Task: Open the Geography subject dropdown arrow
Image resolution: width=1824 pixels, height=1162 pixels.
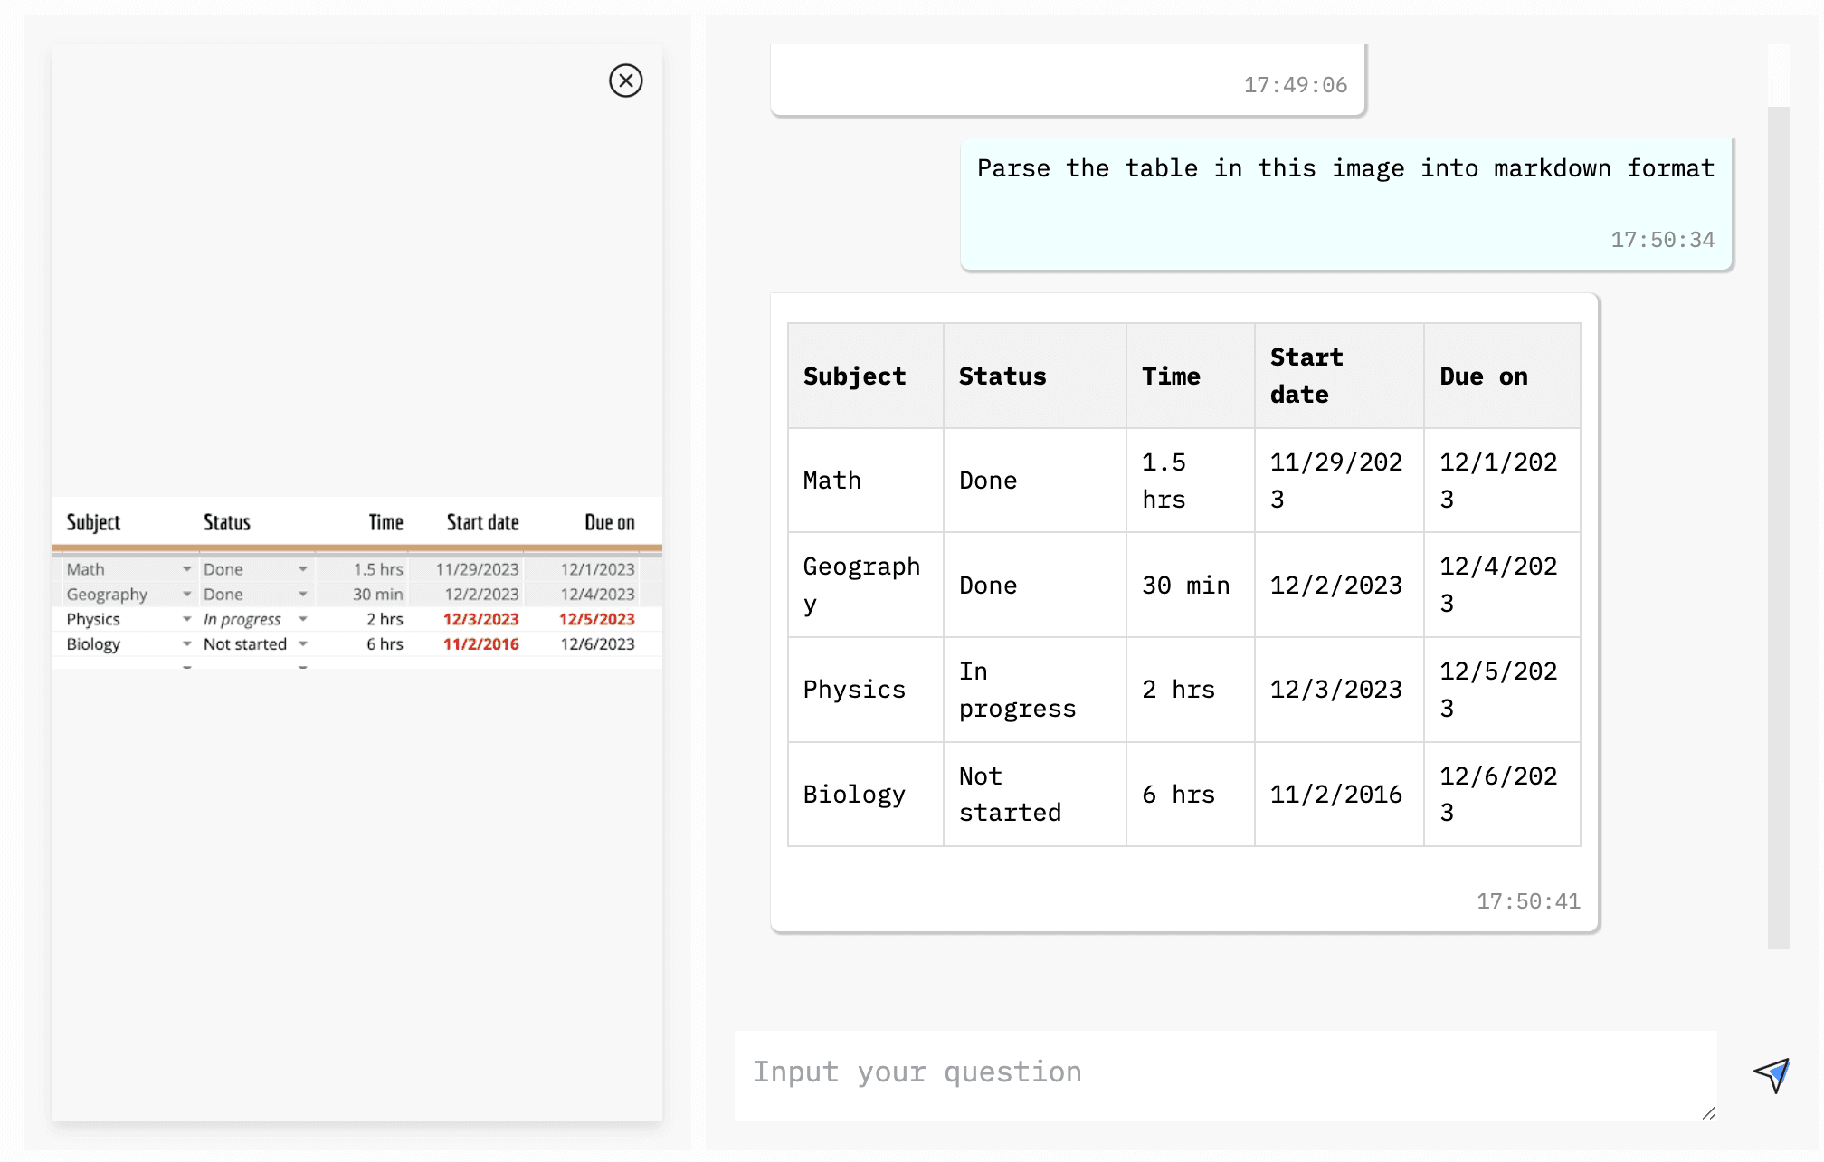Action: (186, 595)
